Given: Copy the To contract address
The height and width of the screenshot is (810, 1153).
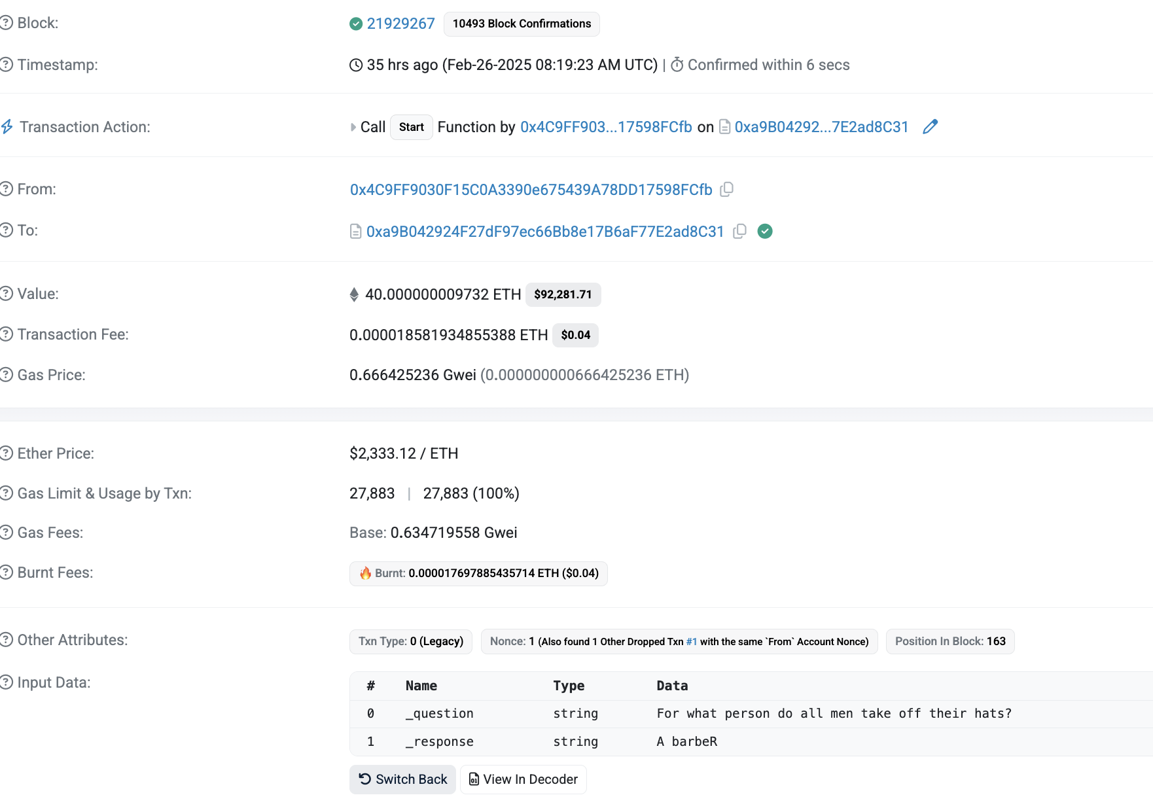Looking at the screenshot, I should [x=739, y=232].
